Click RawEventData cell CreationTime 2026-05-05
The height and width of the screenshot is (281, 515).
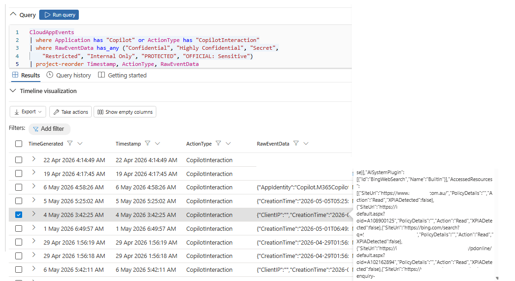pyautogui.click(x=302, y=201)
